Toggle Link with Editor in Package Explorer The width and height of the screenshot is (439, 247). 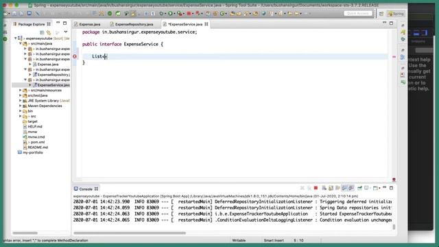click(49, 32)
